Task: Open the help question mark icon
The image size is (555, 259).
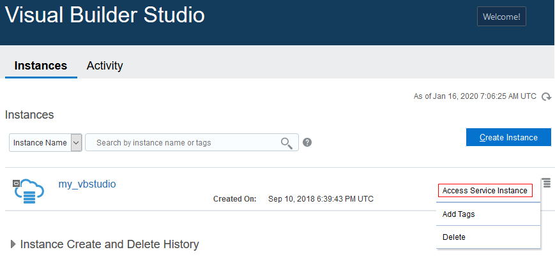Action: click(x=307, y=143)
